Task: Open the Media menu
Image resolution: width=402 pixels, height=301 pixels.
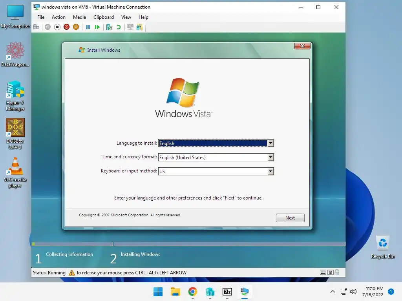Action: coord(79,17)
